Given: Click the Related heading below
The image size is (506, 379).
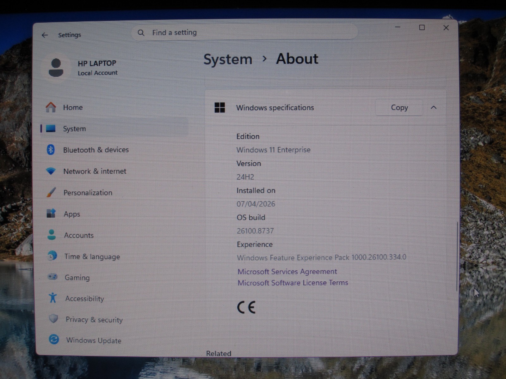Looking at the screenshot, I should (219, 353).
